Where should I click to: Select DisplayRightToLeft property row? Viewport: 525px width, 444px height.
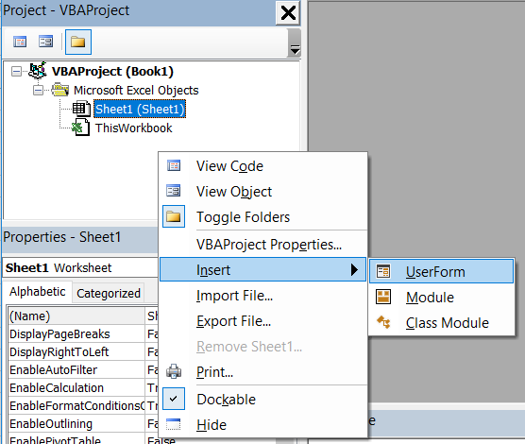[83, 351]
